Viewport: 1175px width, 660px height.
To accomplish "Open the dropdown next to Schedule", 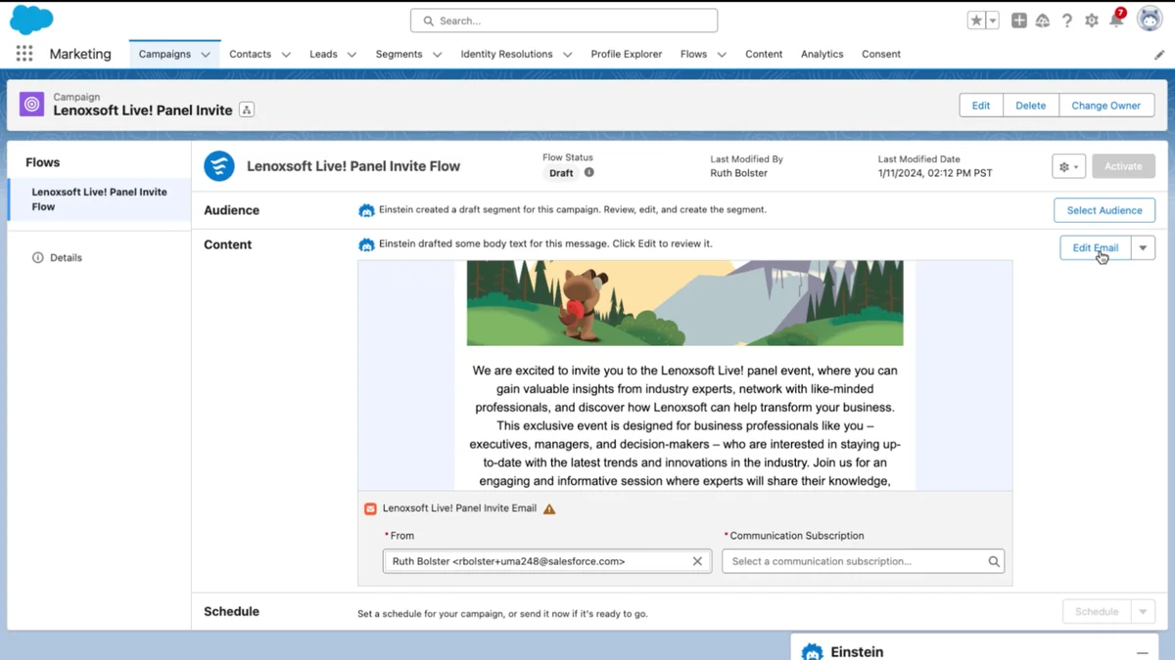I will pos(1143,612).
